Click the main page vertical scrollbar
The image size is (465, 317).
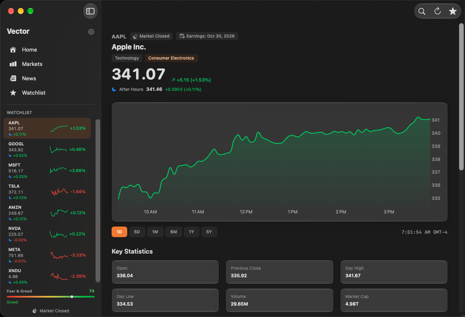point(461,97)
